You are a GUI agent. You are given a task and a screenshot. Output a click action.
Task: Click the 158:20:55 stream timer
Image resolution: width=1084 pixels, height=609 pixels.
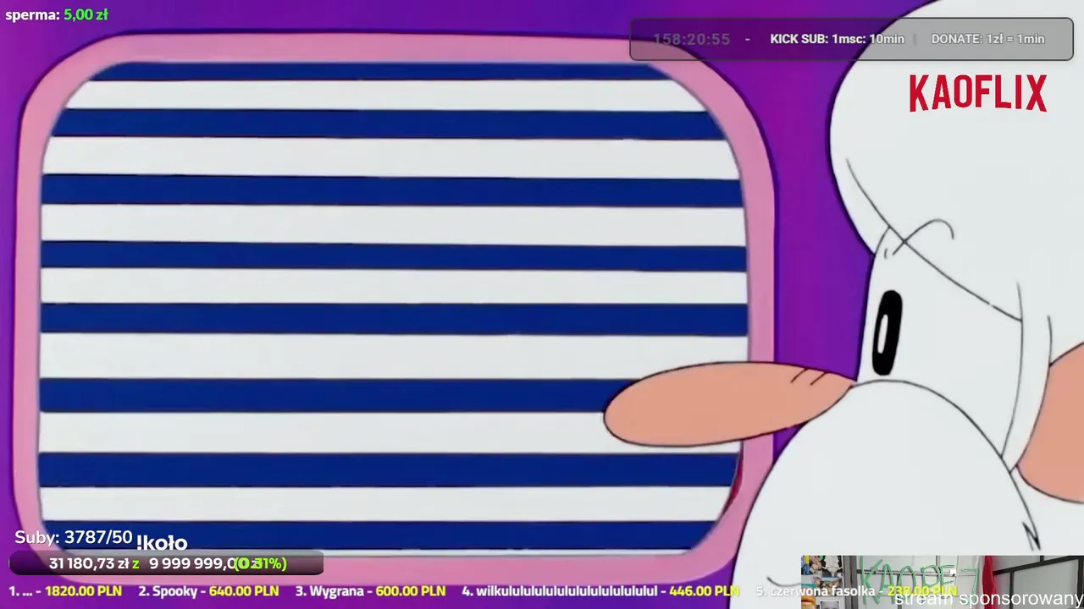(691, 39)
